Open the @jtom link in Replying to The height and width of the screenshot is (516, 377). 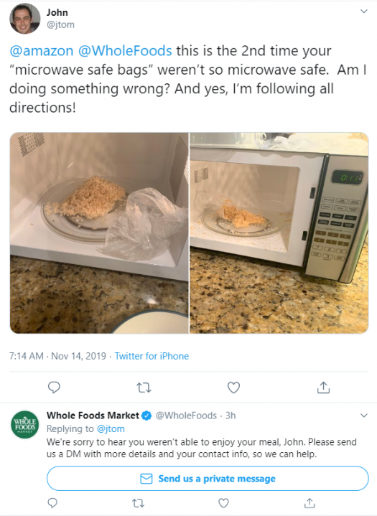pyautogui.click(x=111, y=428)
